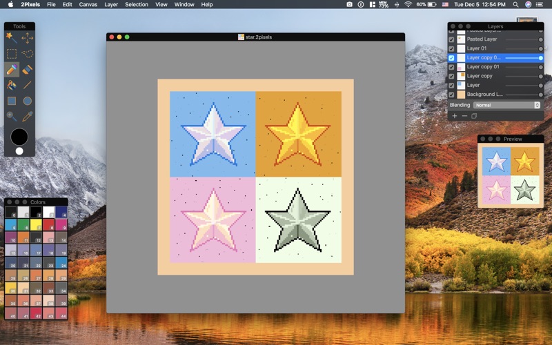Image resolution: width=552 pixels, height=345 pixels.
Task: Select the Line tool
Action: (x=27, y=85)
